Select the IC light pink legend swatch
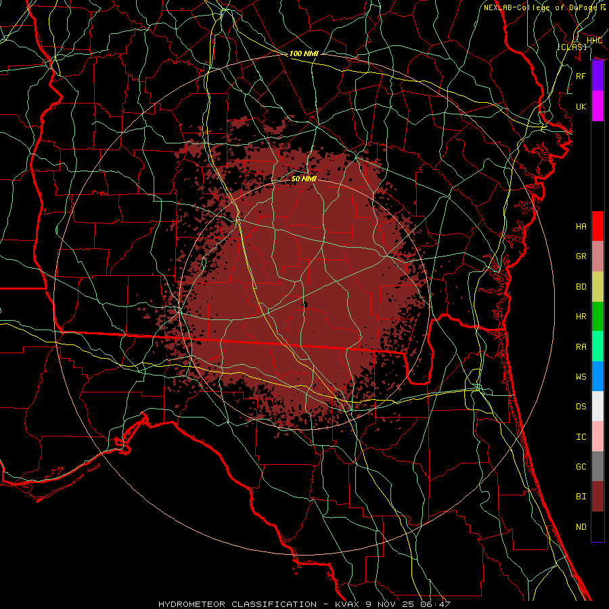The height and width of the screenshot is (609, 609). pyautogui.click(x=597, y=436)
